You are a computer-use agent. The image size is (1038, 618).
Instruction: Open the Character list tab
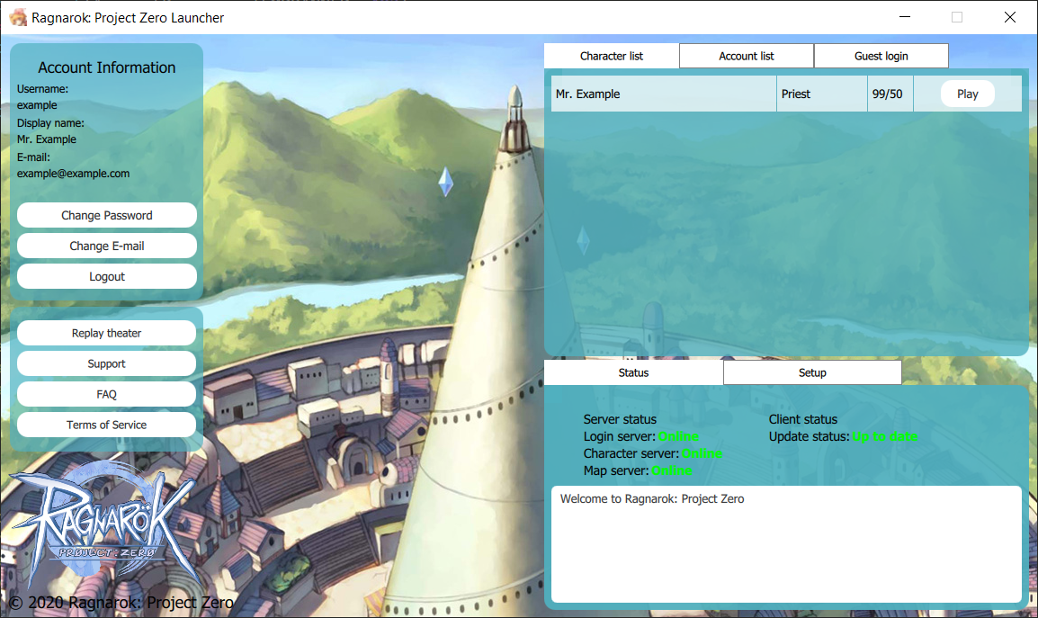pyautogui.click(x=611, y=57)
